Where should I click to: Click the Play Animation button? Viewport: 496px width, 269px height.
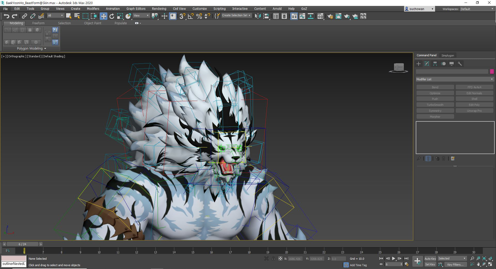click(x=393, y=258)
